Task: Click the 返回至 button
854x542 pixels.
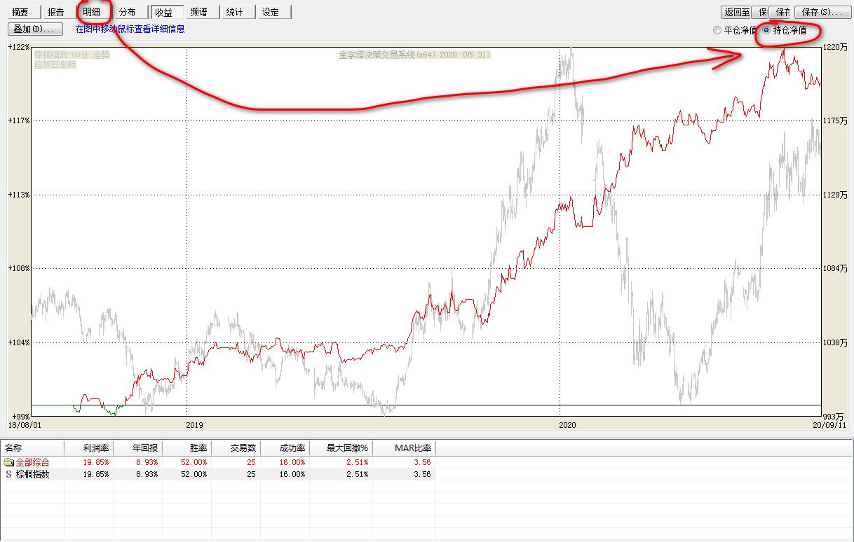Action: pos(736,12)
